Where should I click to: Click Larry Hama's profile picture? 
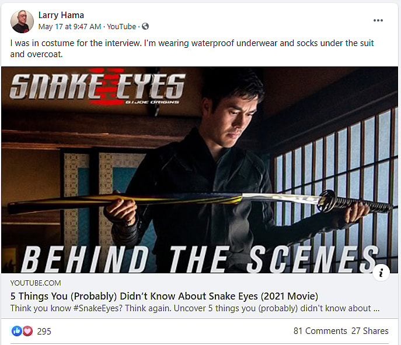tap(22, 21)
